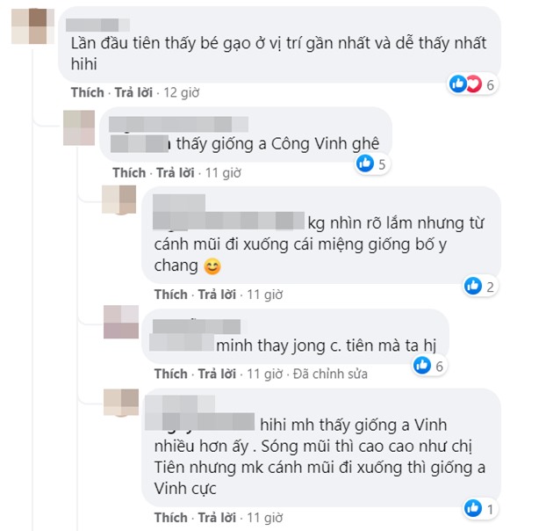Viewport: 546px width, 531px height.
Task: Click Trả lời under the 'giống a Vinh cực' reply
Action: click(x=217, y=518)
